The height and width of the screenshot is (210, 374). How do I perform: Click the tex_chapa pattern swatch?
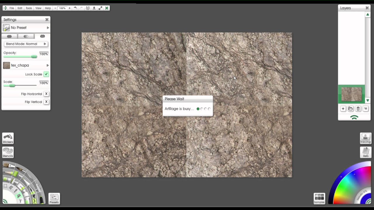tap(6, 65)
